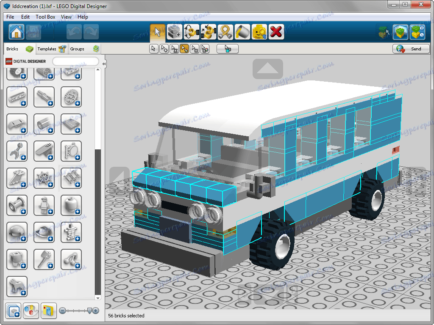
Task: Click the Undo arrow button
Action: (74, 32)
